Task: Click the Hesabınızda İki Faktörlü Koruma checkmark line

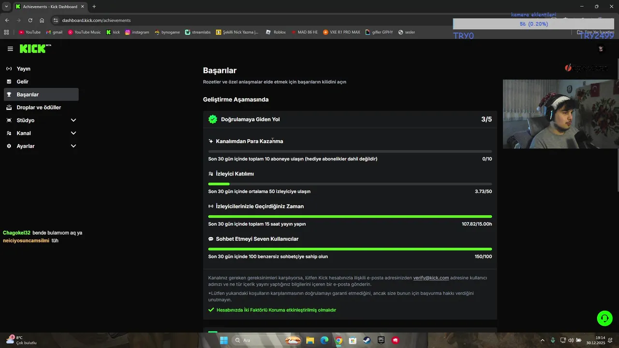Action: [x=272, y=310]
